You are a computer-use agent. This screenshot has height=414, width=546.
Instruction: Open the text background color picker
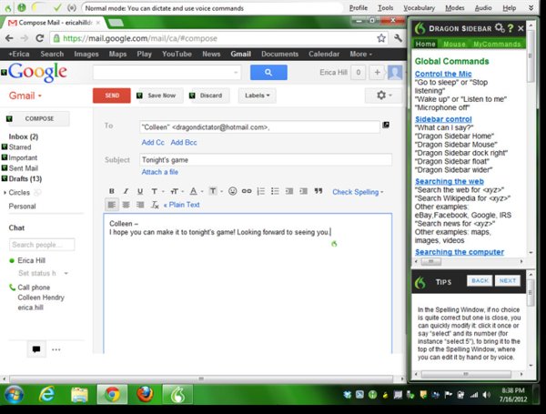216,191
